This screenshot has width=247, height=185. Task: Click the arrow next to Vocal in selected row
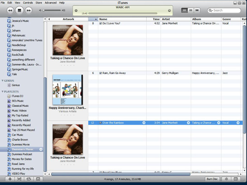point(238,123)
